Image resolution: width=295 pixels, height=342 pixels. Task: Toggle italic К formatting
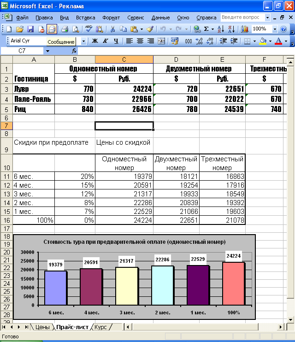tap(106, 41)
